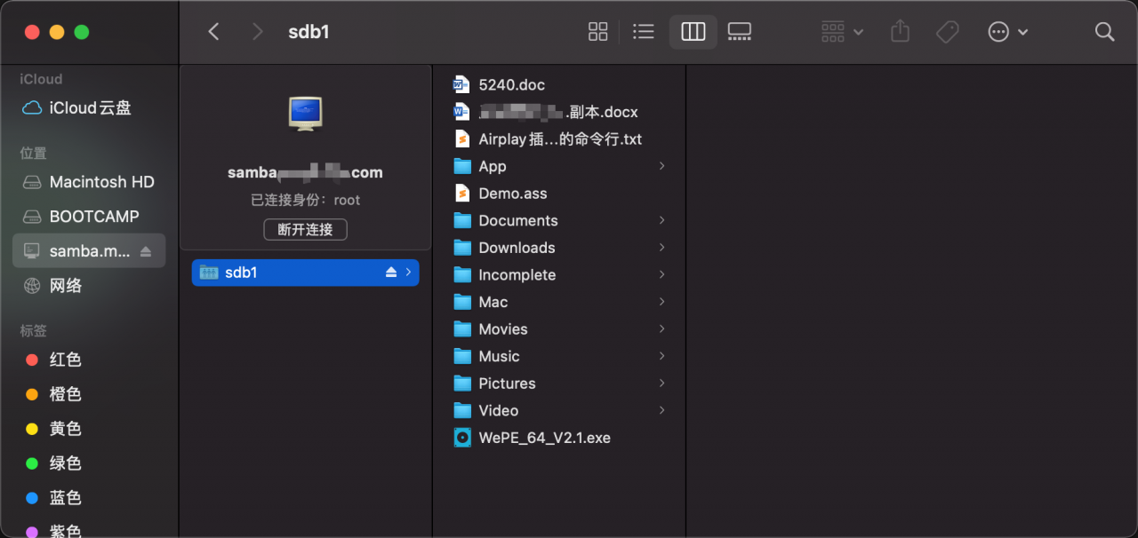
Task: Go back with the left chevron
Action: 213,32
